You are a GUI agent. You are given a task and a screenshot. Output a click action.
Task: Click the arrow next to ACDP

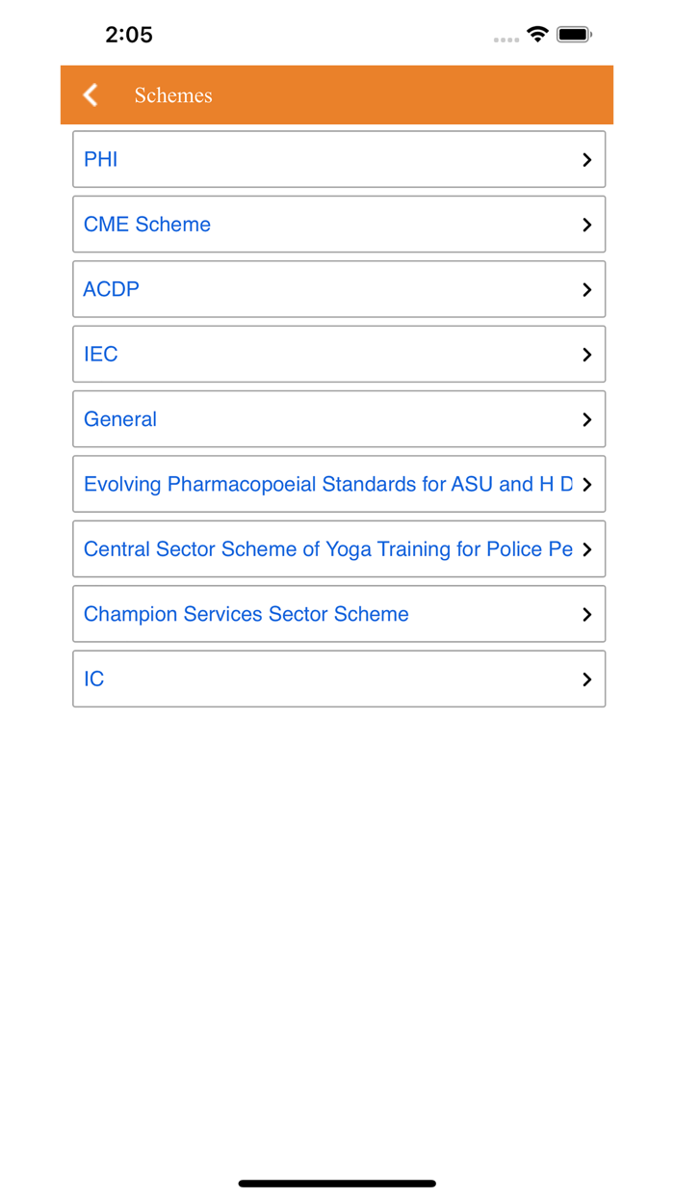586,289
